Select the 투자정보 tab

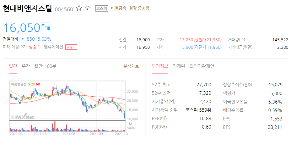click(x=160, y=66)
